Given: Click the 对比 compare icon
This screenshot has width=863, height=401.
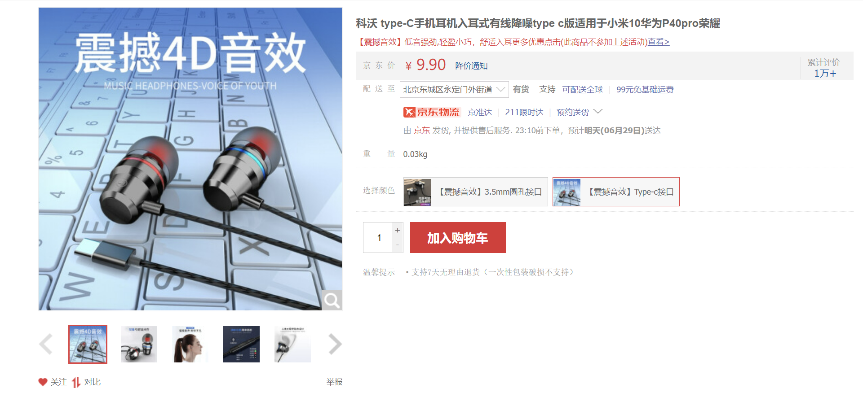Looking at the screenshot, I should 76,382.
